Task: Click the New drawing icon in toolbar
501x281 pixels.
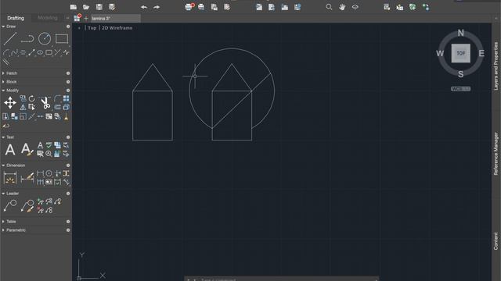Action: [74, 7]
